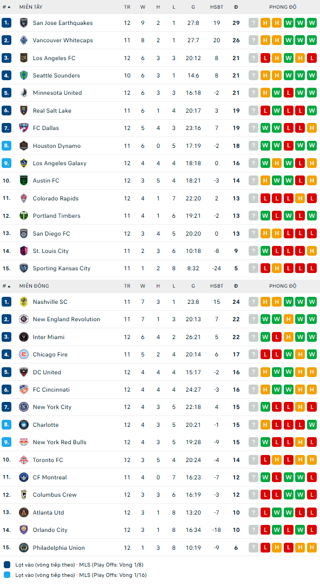Sort Miền Tây table by Đ points column
Image resolution: width=320 pixels, height=585 pixels.
click(236, 7)
